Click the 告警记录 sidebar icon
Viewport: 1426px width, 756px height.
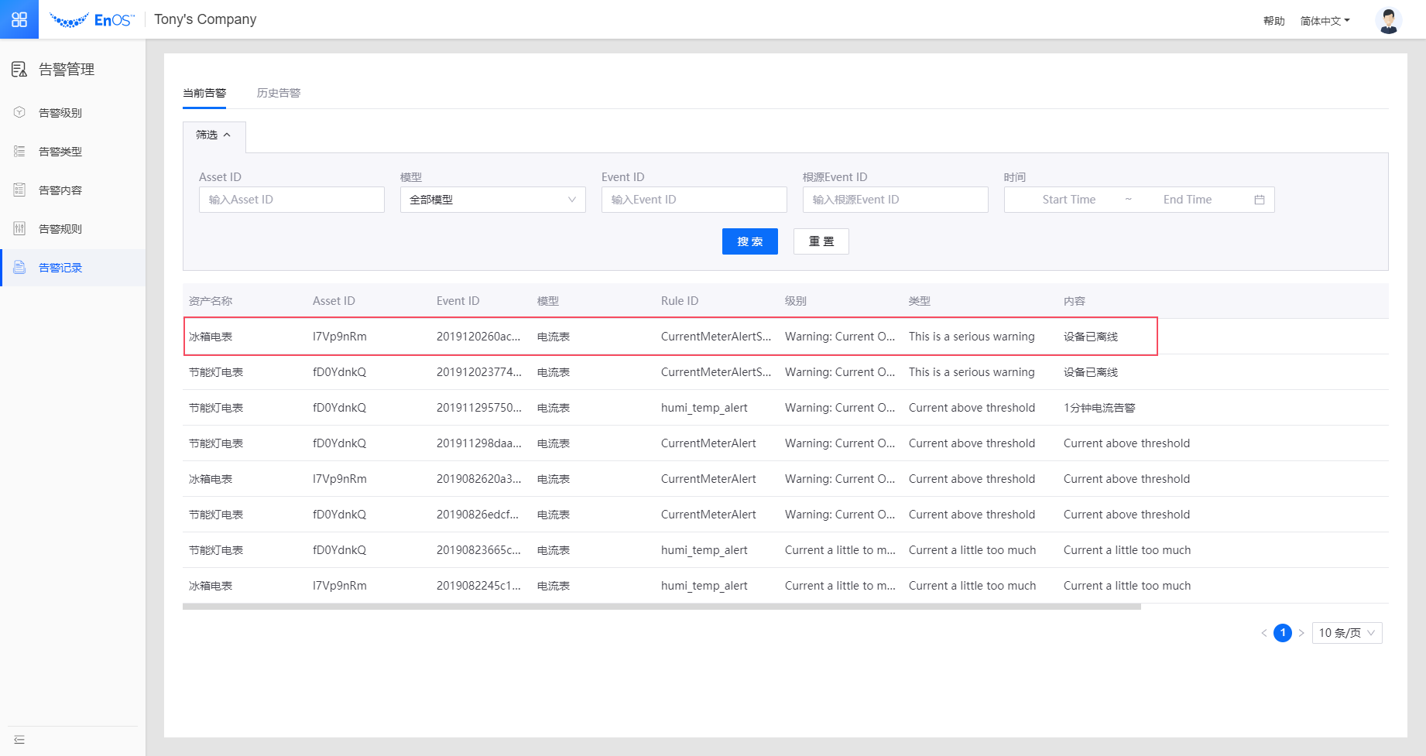[19, 267]
